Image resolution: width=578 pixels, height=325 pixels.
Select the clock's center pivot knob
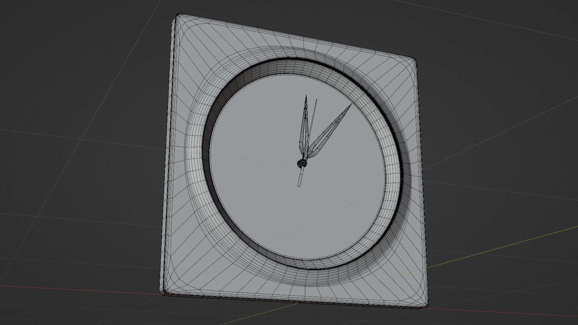(x=302, y=163)
